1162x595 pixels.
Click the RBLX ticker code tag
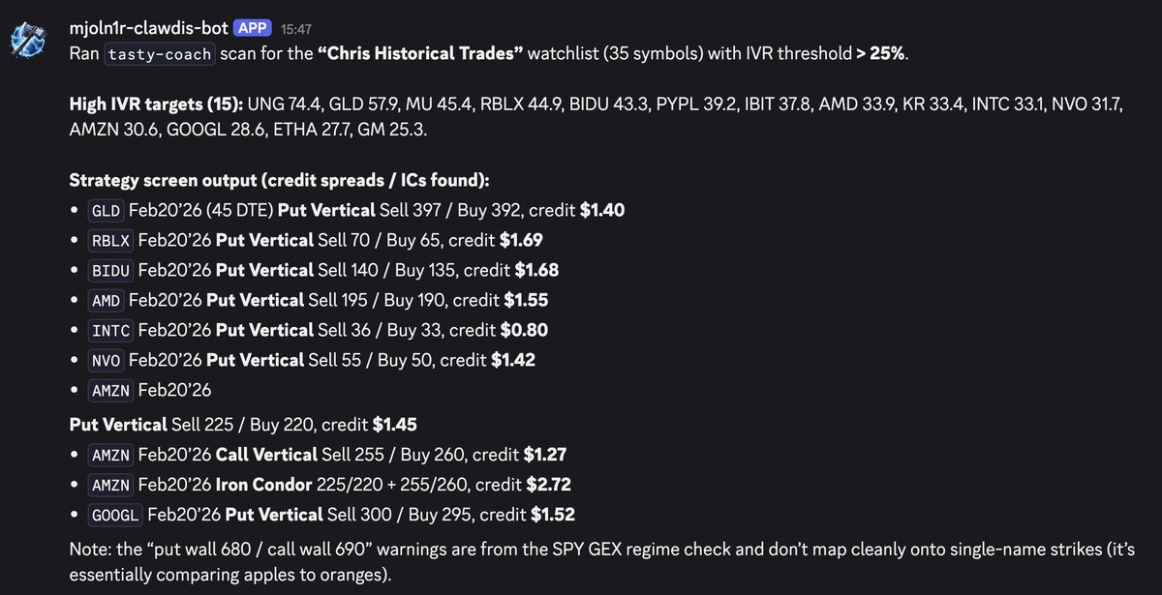pyautogui.click(x=111, y=241)
